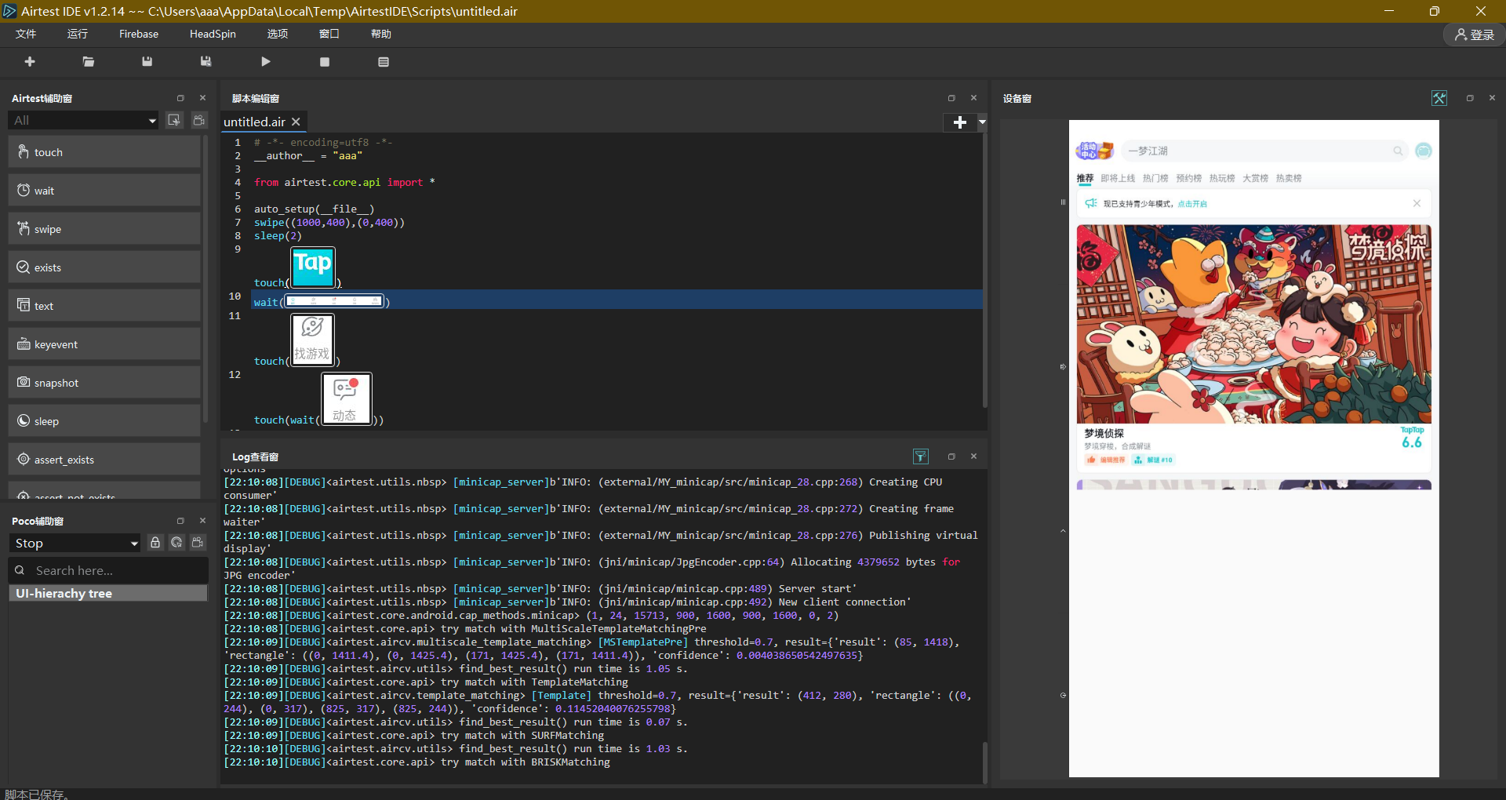1506x800 pixels.
Task: Open a script with the folder icon
Action: point(89,62)
